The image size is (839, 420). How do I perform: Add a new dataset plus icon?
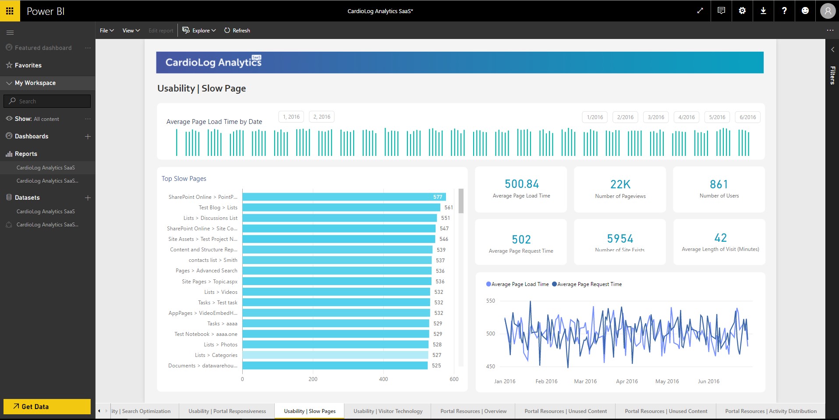click(88, 198)
